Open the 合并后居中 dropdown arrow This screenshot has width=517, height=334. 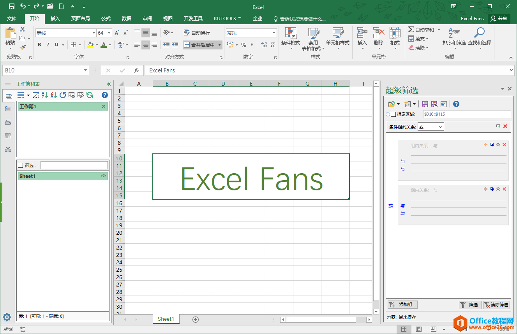[219, 45]
